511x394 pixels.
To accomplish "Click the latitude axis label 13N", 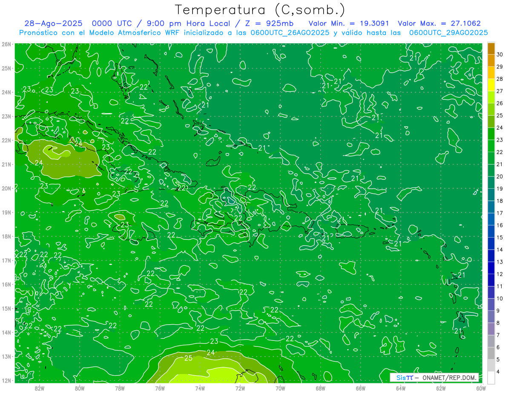I will click(x=6, y=356).
